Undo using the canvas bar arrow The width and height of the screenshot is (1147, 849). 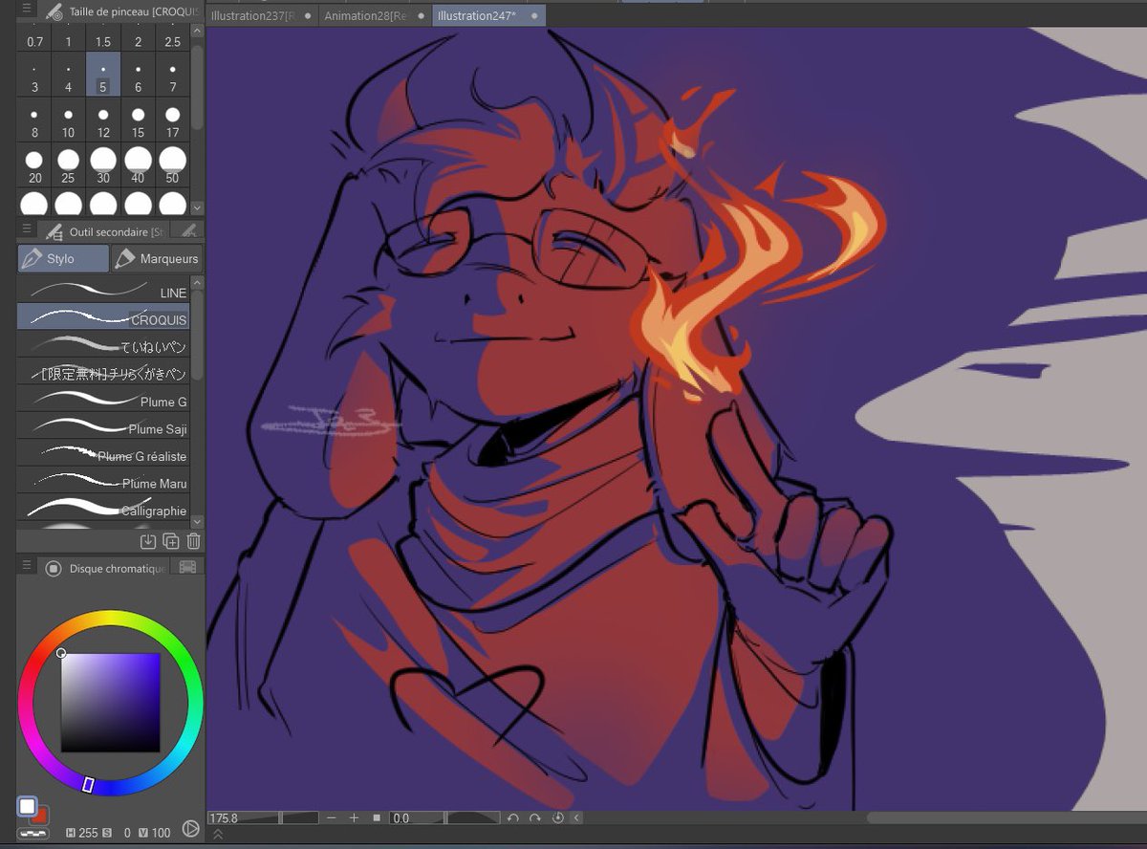click(513, 818)
